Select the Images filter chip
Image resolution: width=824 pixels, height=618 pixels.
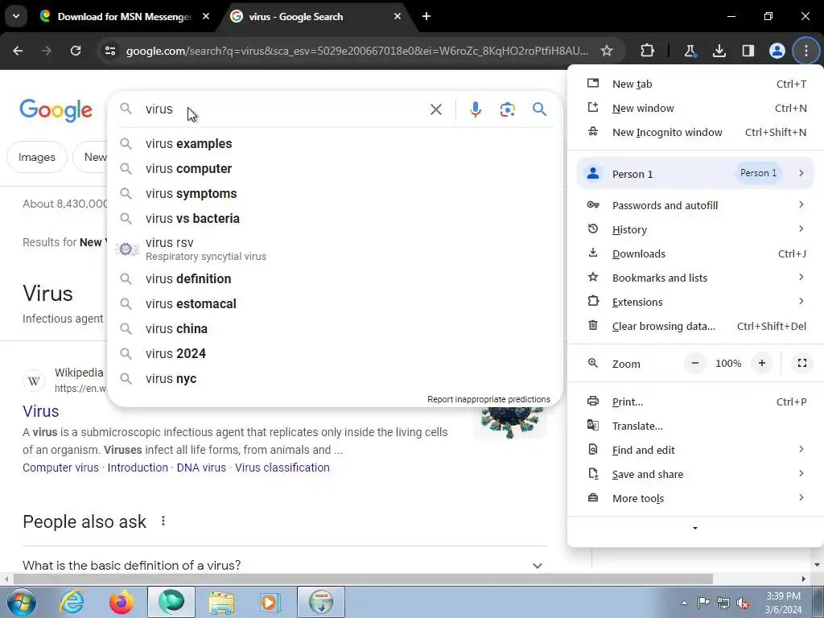click(37, 157)
